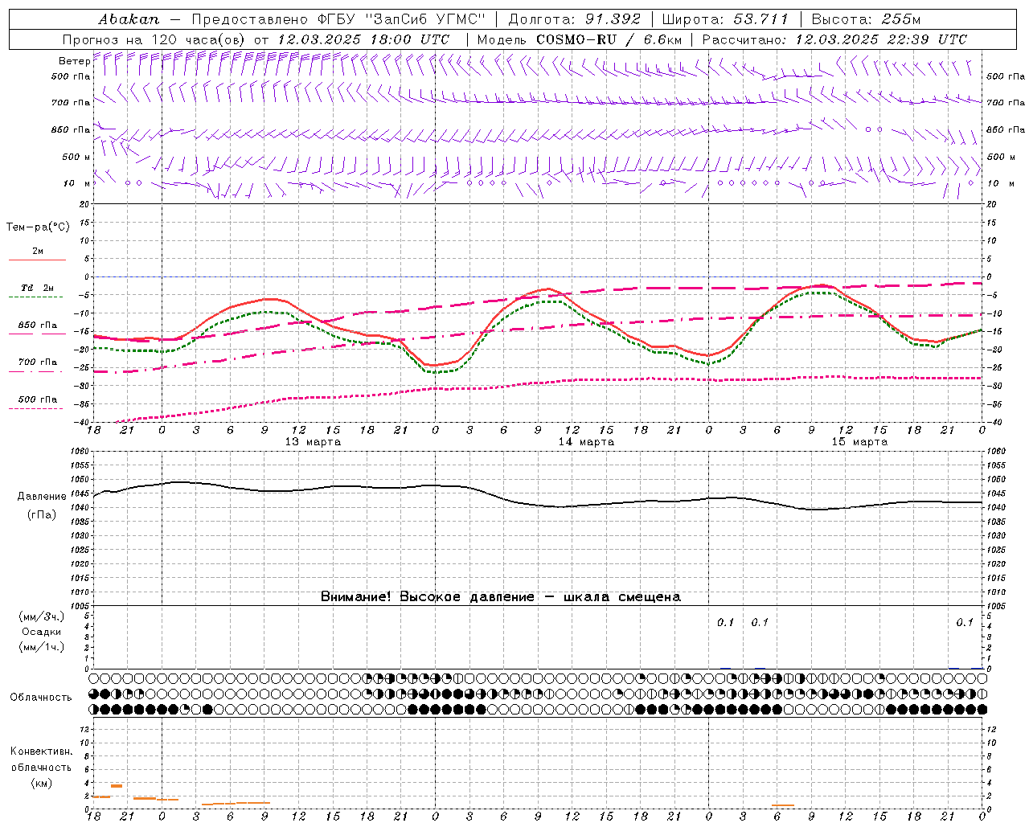The image size is (1029, 823).
Task: Click the "(км)" unit label
Action: (42, 783)
